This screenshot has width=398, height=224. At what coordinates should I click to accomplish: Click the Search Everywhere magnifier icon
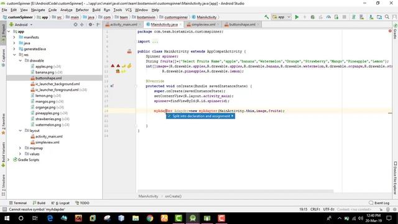coord(387,17)
